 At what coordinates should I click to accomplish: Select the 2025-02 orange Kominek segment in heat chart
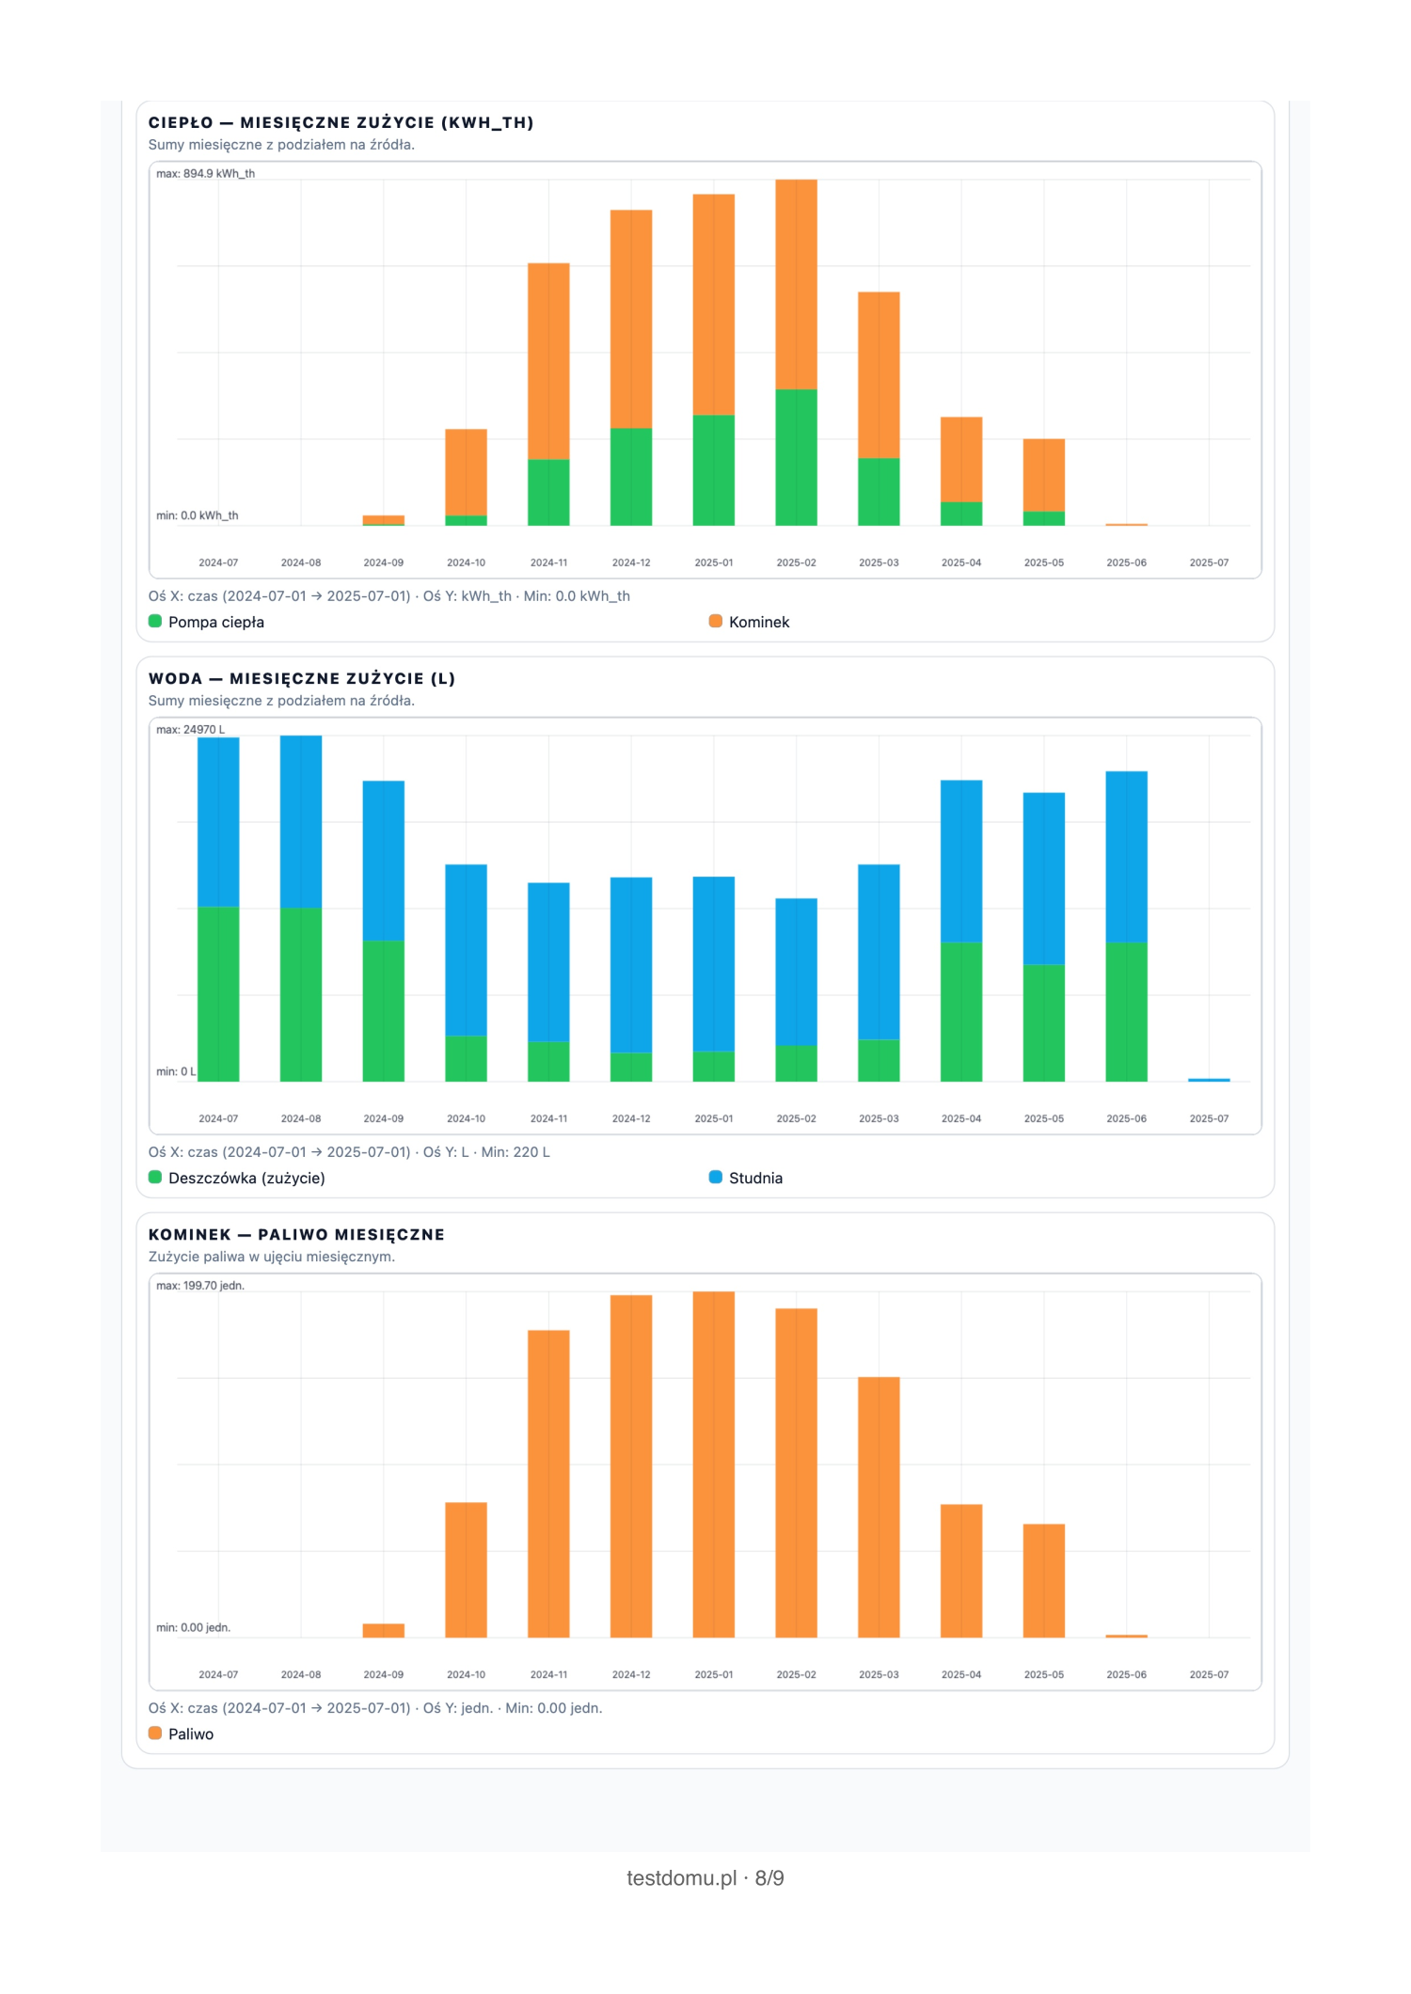point(796,284)
